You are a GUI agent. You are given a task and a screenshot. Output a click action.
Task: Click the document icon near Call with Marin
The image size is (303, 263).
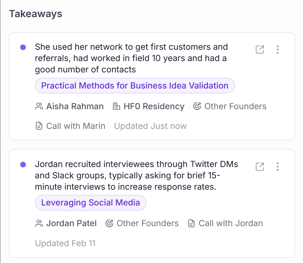pyautogui.click(x=39, y=126)
